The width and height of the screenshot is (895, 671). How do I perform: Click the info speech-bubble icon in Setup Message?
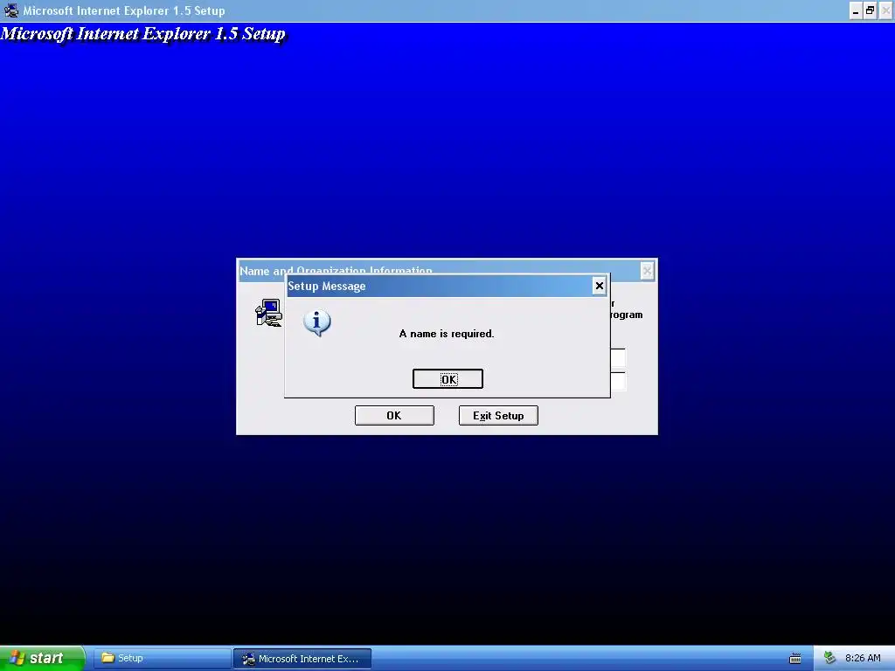(317, 323)
